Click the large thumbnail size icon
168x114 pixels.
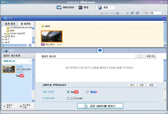pyautogui.click(x=118, y=13)
